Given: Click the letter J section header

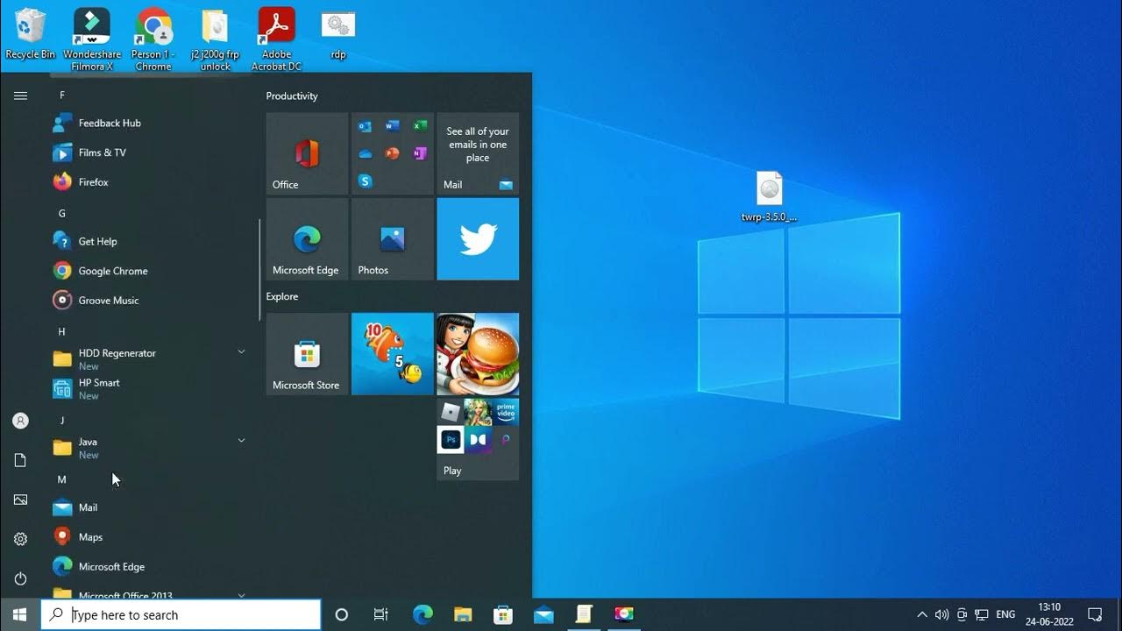Looking at the screenshot, I should tap(61, 421).
